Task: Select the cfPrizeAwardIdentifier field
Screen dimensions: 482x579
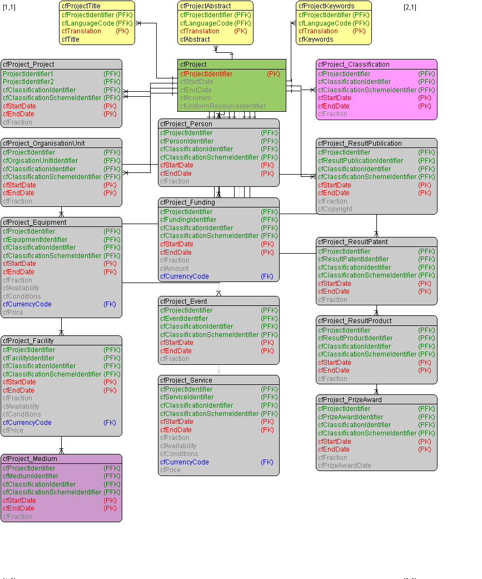Action: (x=351, y=417)
